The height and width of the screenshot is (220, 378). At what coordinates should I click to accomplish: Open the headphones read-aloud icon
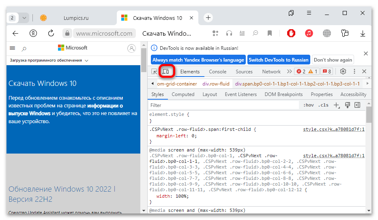(x=229, y=33)
